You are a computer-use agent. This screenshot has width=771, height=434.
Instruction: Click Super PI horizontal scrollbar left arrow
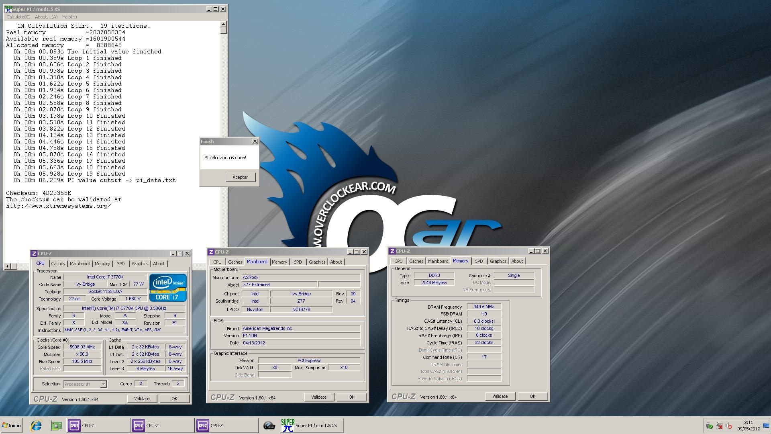point(8,266)
